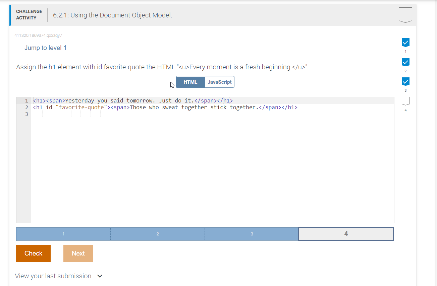Select the unchecked level 4 icon
Image resolution: width=437 pixels, height=286 pixels.
405,101
